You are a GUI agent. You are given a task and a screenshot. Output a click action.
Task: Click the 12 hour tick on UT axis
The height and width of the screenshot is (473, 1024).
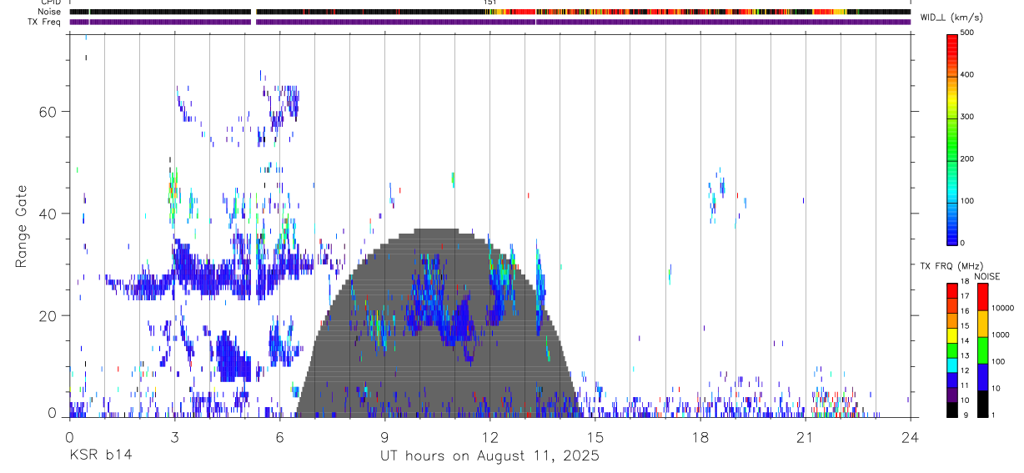489,436
